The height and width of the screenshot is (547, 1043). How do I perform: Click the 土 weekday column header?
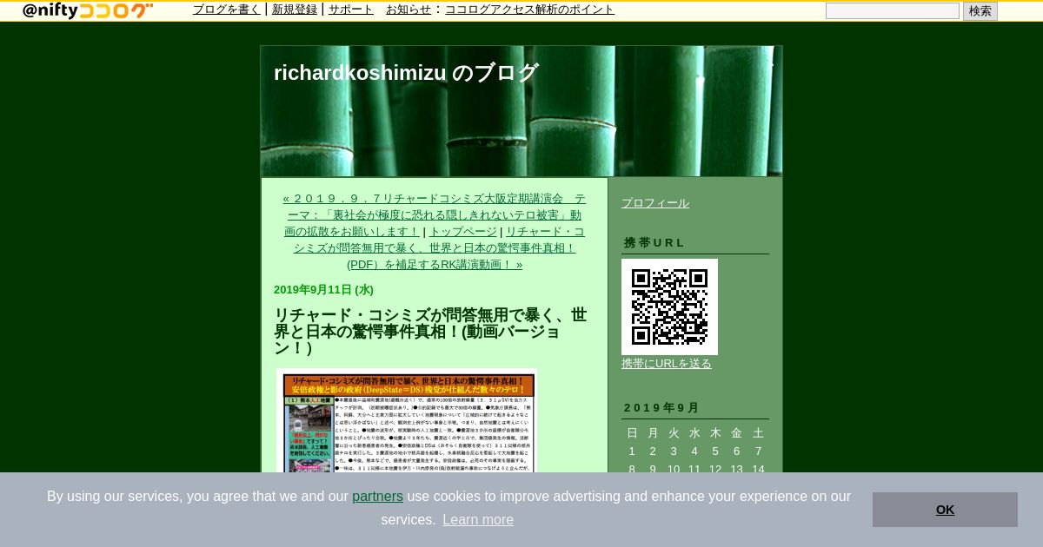[x=758, y=433]
